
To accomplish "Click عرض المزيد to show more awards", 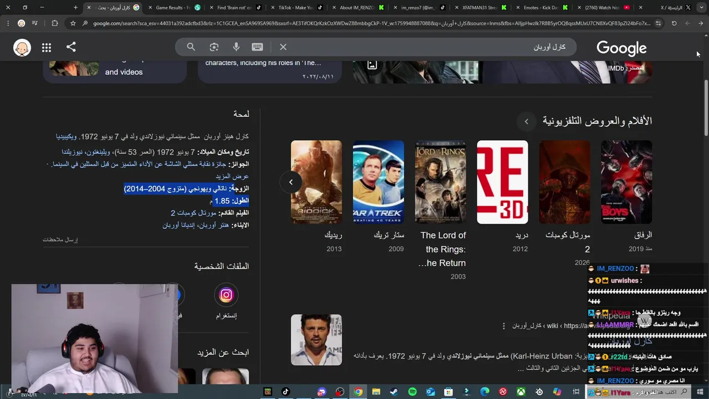I will click(x=232, y=176).
